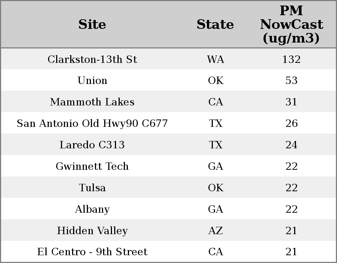The width and height of the screenshot is (337, 263).
Task: Click the Site column header
Action: click(92, 24)
